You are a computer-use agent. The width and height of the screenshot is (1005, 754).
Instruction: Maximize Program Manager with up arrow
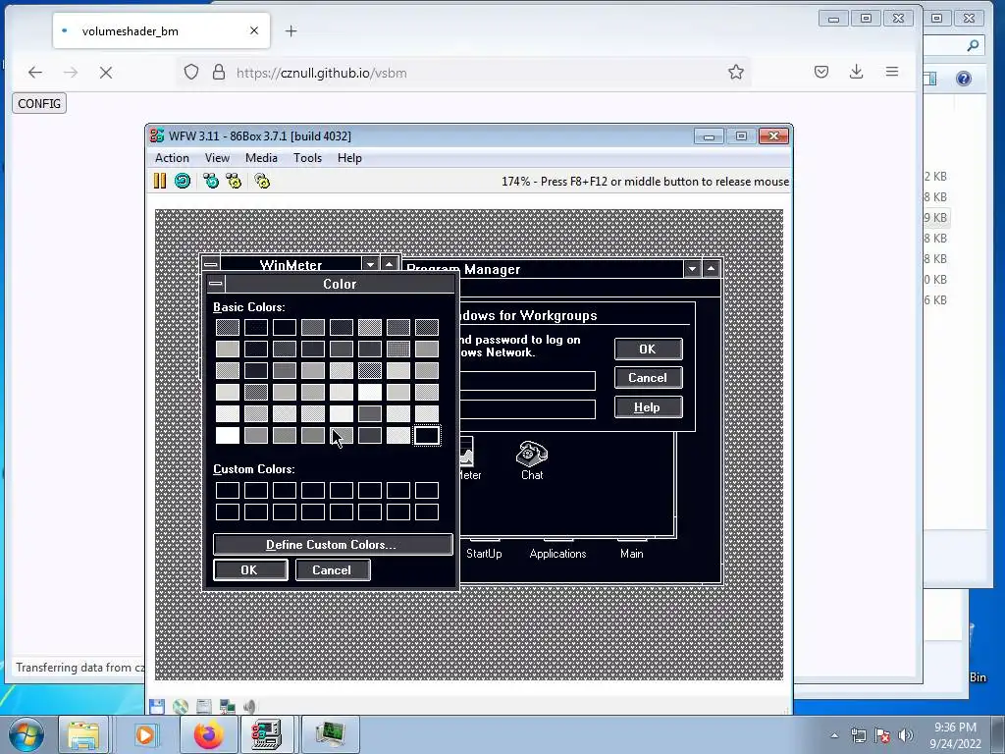(x=712, y=269)
